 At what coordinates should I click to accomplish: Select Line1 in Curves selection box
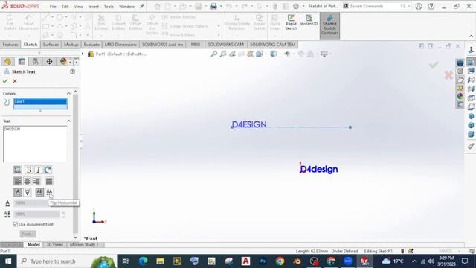pyautogui.click(x=40, y=101)
